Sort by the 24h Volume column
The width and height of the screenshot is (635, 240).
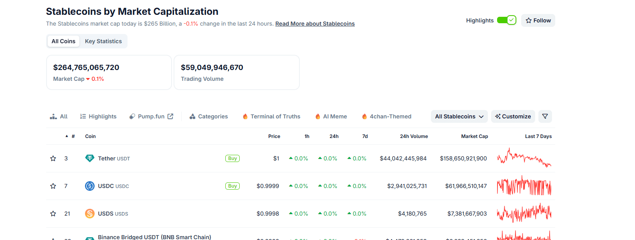tap(414, 136)
